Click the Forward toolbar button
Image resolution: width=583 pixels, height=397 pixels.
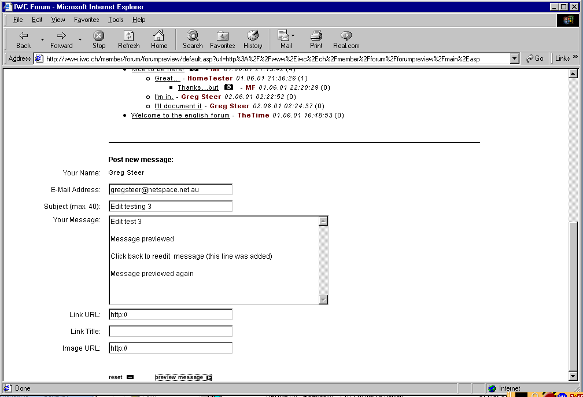tap(61, 40)
